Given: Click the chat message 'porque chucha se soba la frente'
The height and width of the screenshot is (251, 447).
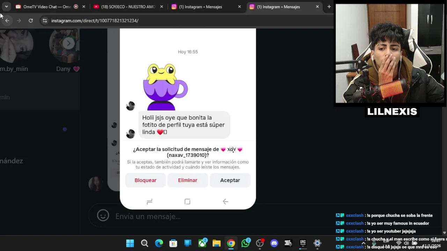Looking at the screenshot, I should 400,215.
